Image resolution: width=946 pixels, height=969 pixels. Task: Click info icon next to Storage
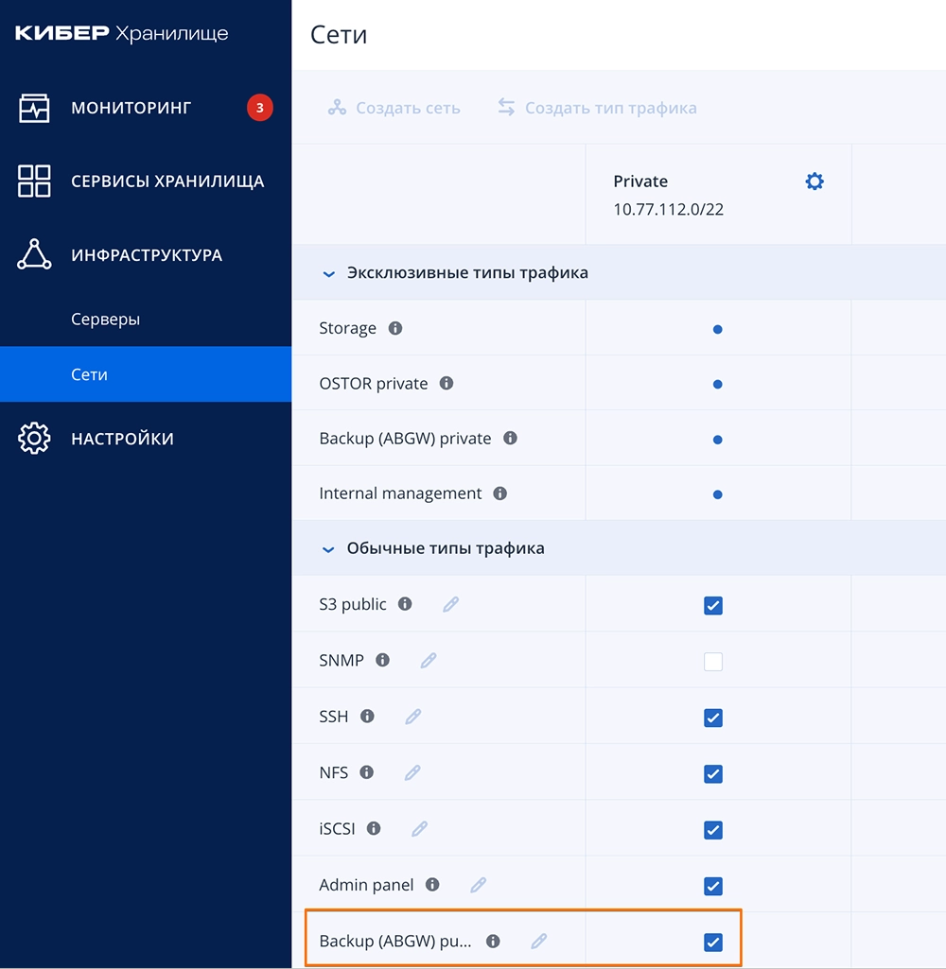(x=395, y=328)
